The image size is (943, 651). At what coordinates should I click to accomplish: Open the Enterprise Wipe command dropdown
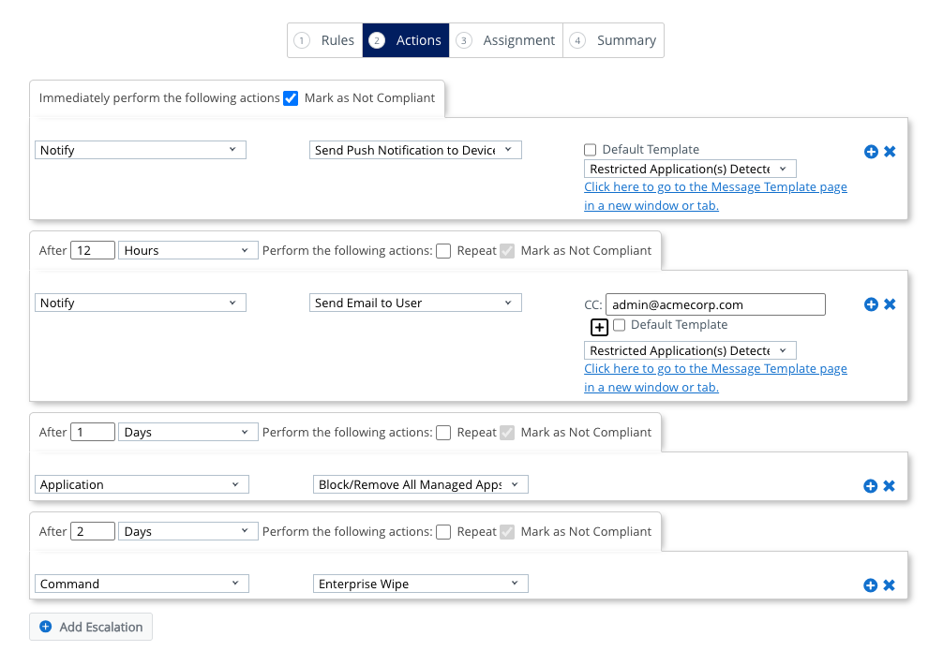(x=420, y=584)
